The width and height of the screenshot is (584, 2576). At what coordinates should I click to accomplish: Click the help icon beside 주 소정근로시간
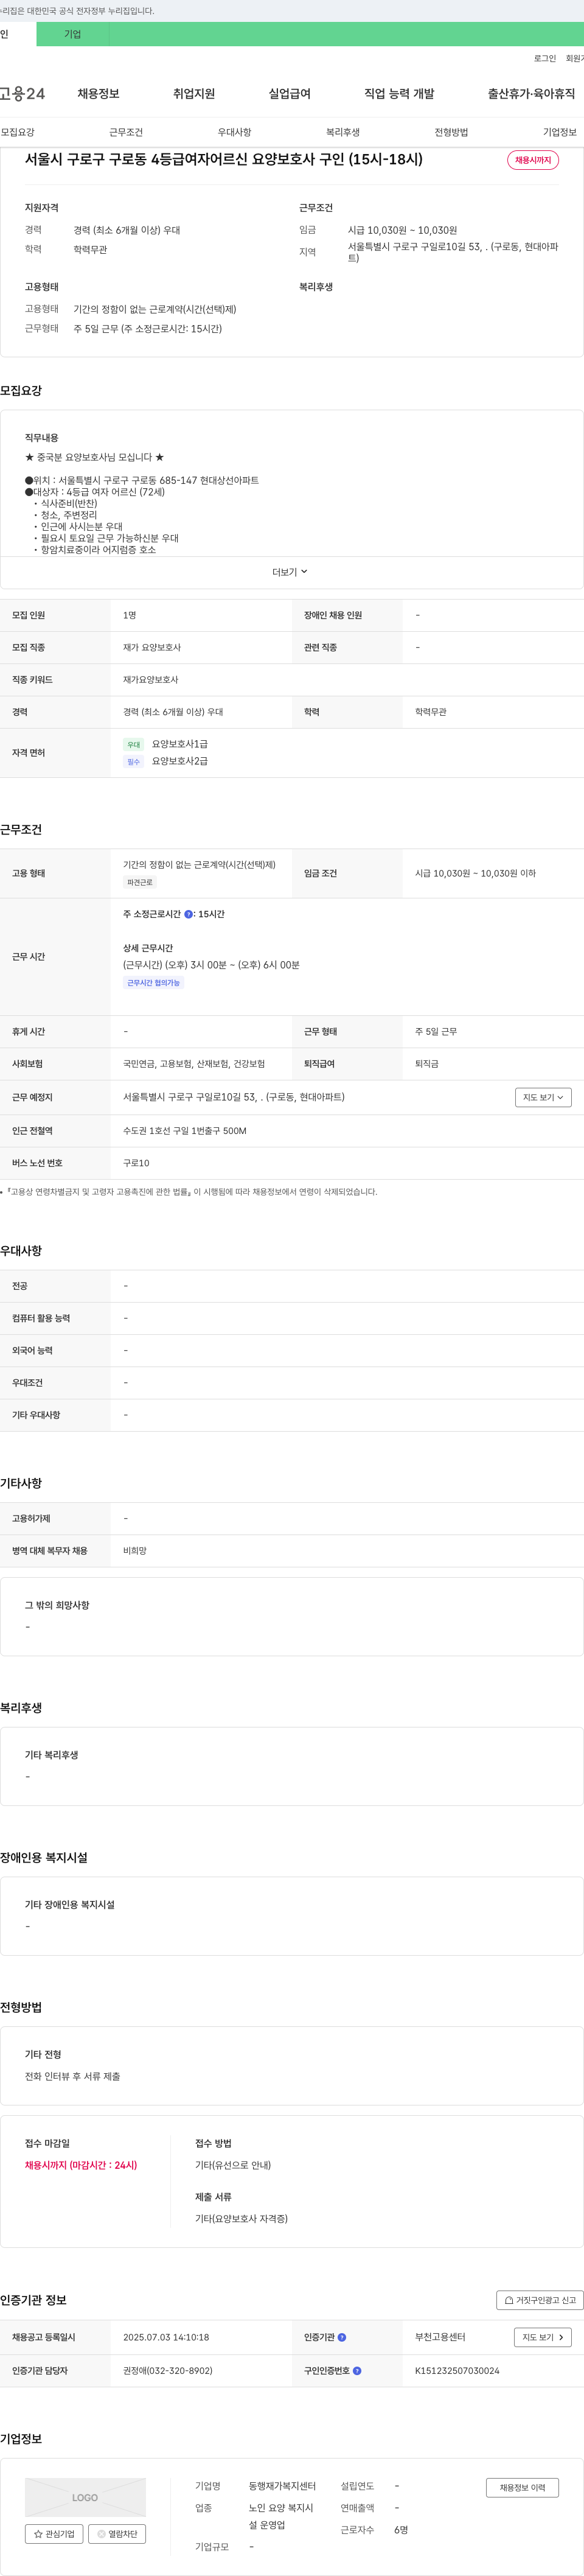(x=188, y=914)
